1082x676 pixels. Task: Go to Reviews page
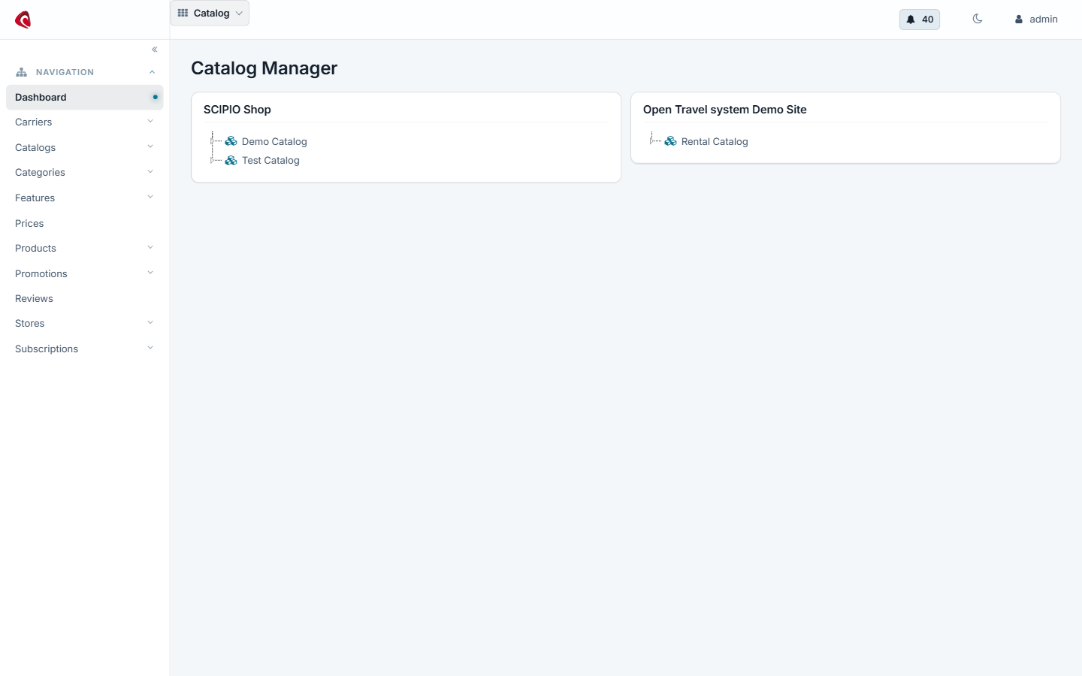point(84,298)
